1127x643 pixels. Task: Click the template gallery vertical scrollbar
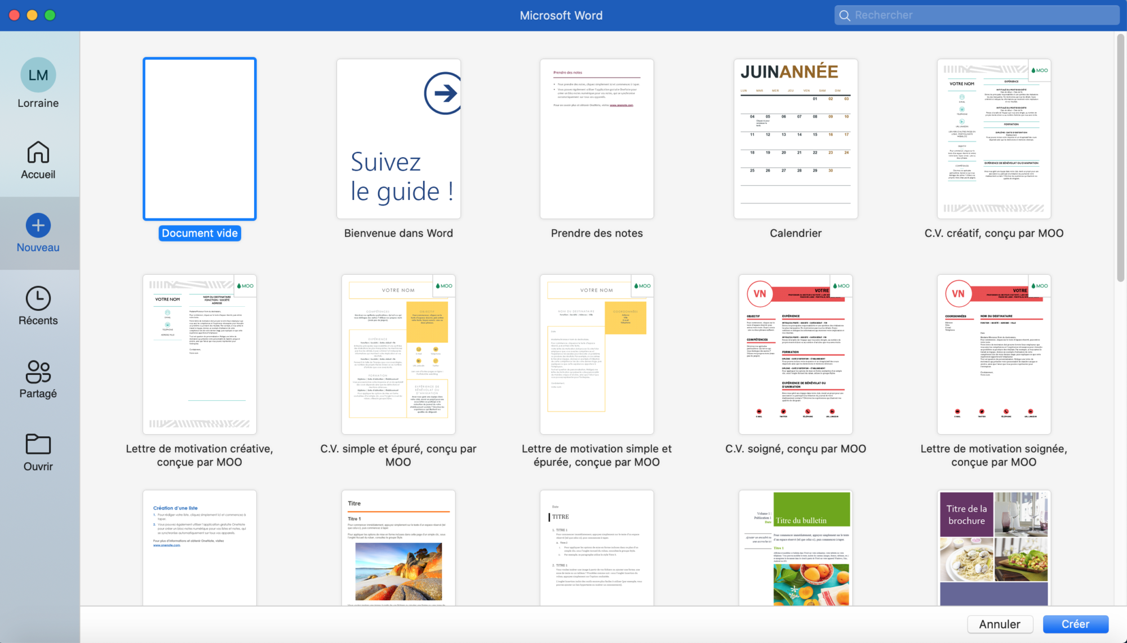[x=1120, y=158]
